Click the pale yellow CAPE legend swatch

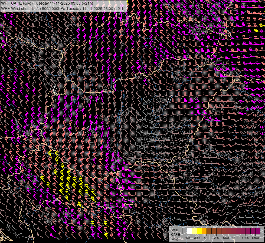coord(194,231)
